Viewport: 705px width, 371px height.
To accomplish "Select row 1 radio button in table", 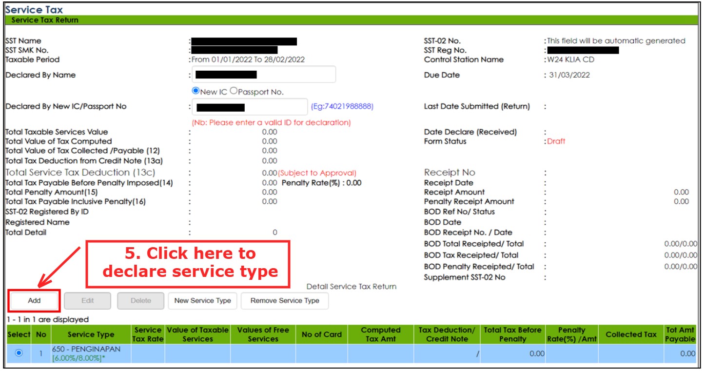I will pos(19,353).
